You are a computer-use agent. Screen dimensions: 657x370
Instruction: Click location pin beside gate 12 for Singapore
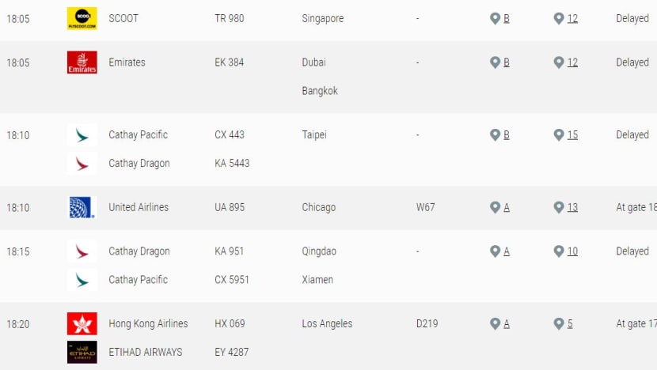point(559,18)
